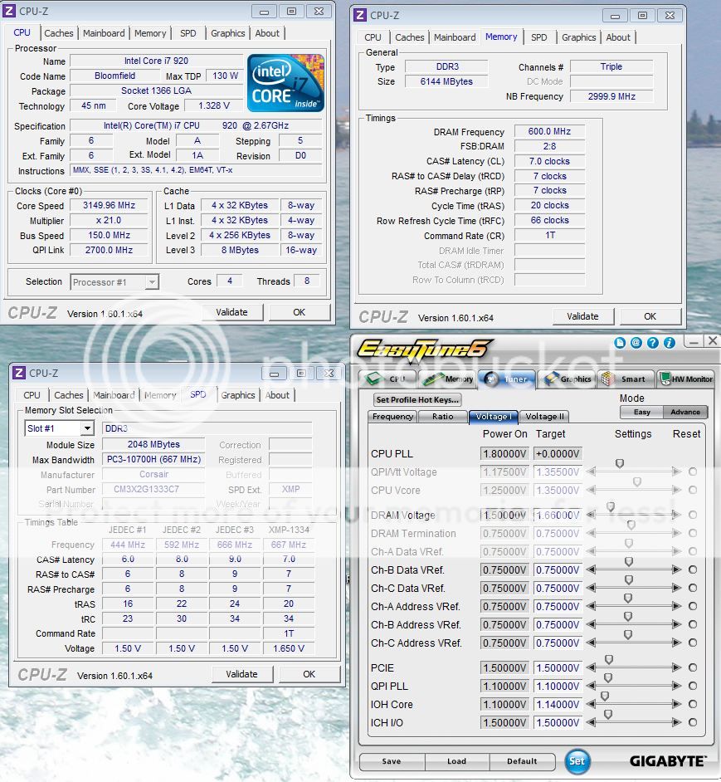Open the Processor #1 selection dropdown
The width and height of the screenshot is (721, 782).
coord(152,282)
